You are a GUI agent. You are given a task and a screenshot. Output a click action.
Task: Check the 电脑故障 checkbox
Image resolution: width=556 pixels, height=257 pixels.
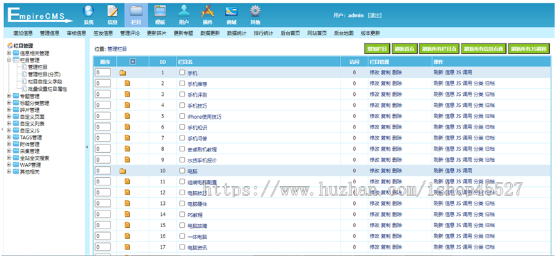182,225
